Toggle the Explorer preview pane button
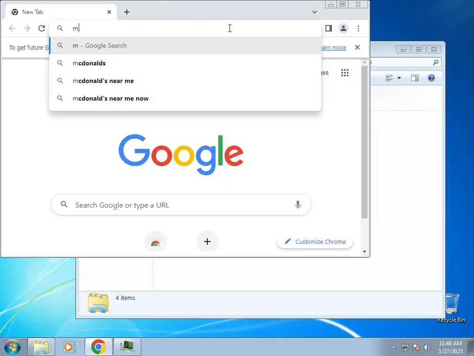The height and width of the screenshot is (356, 474). tap(415, 78)
